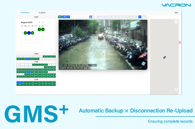The height and width of the screenshot is (129, 195).
Task: Select minute 29 in the minute grid
Action: click(54, 70)
